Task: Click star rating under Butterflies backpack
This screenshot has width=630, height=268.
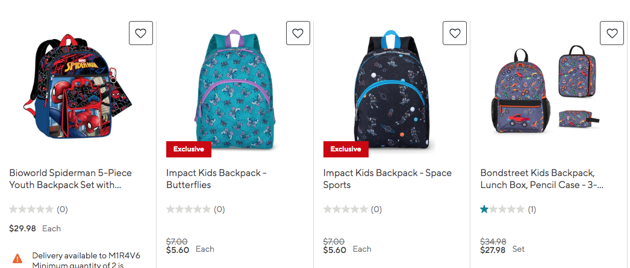Action: click(x=189, y=210)
